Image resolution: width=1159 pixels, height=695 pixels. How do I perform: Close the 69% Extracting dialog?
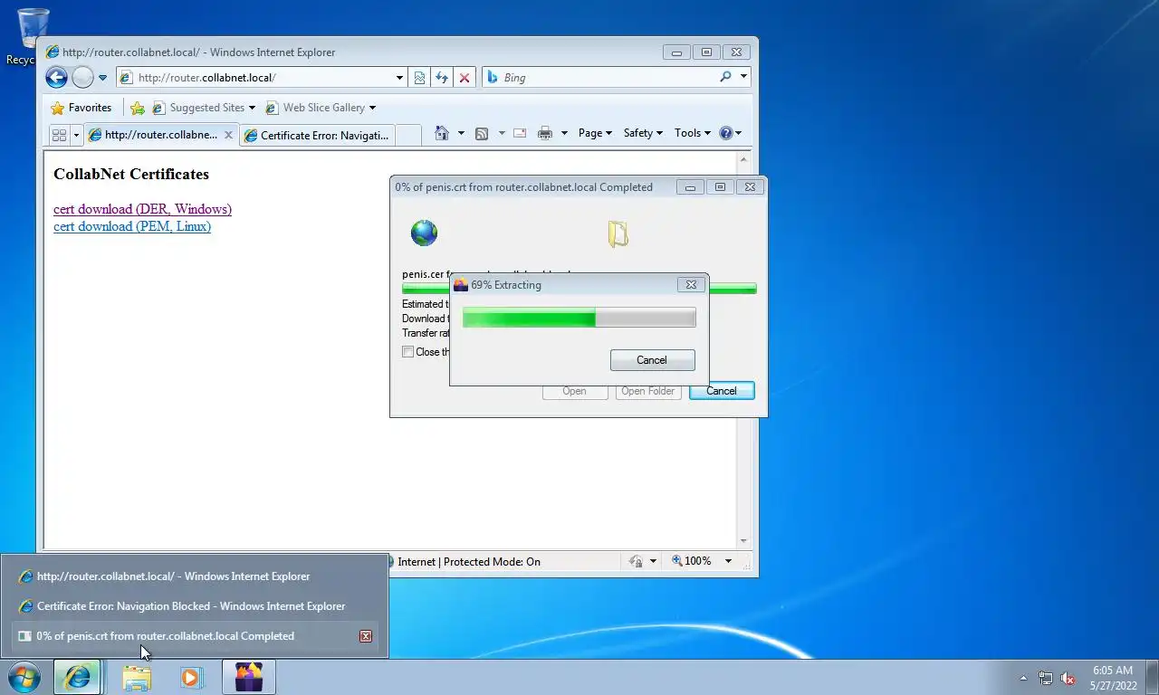point(690,284)
